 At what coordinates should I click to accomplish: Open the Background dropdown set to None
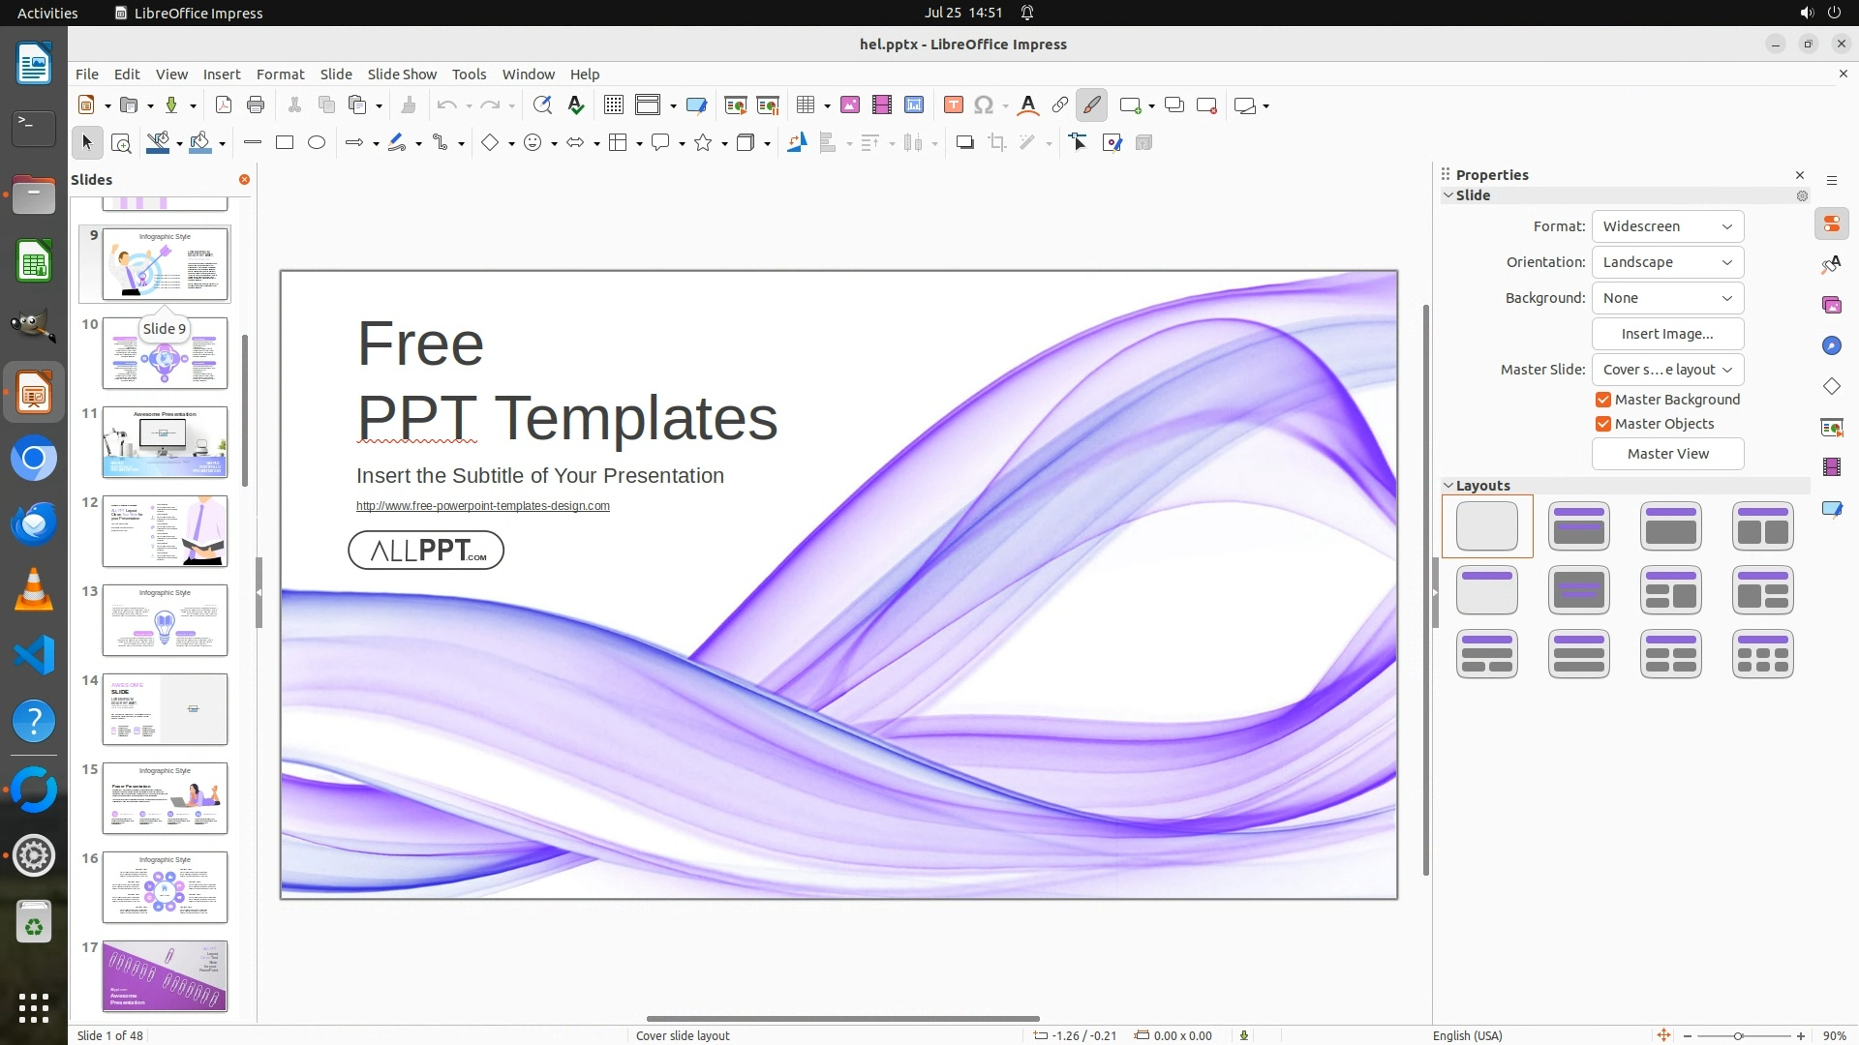click(x=1667, y=298)
